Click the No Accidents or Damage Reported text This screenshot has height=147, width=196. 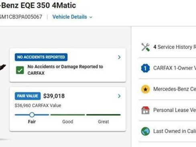pyautogui.click(x=65, y=70)
